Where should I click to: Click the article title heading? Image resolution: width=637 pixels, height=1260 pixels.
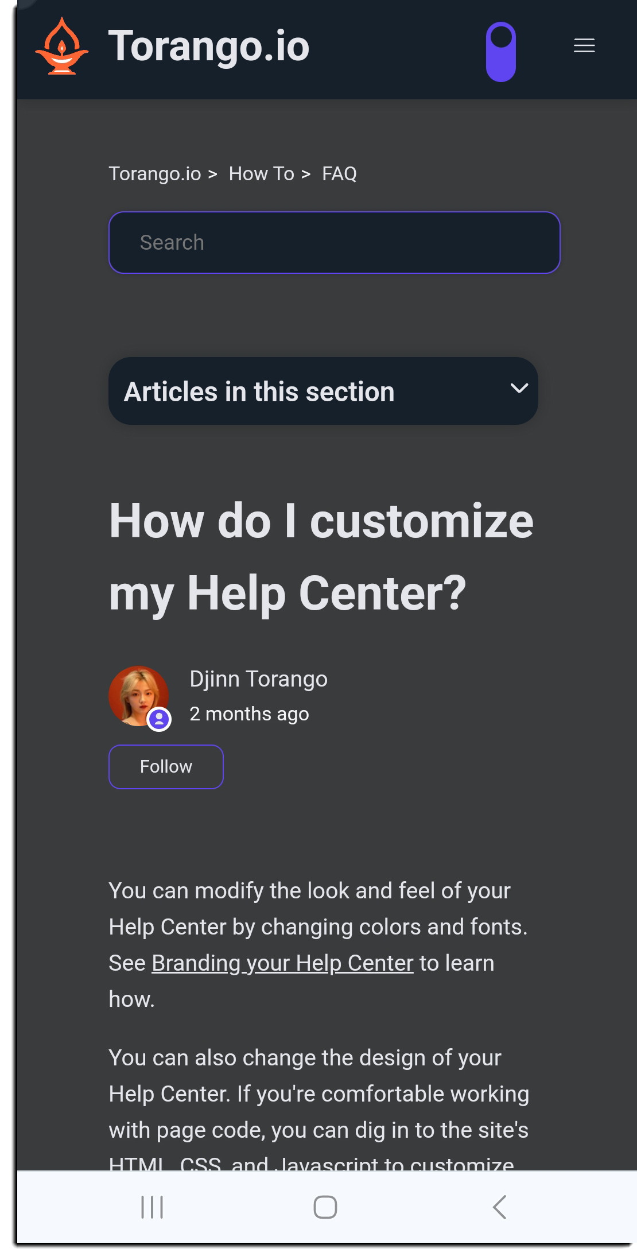[321, 557]
